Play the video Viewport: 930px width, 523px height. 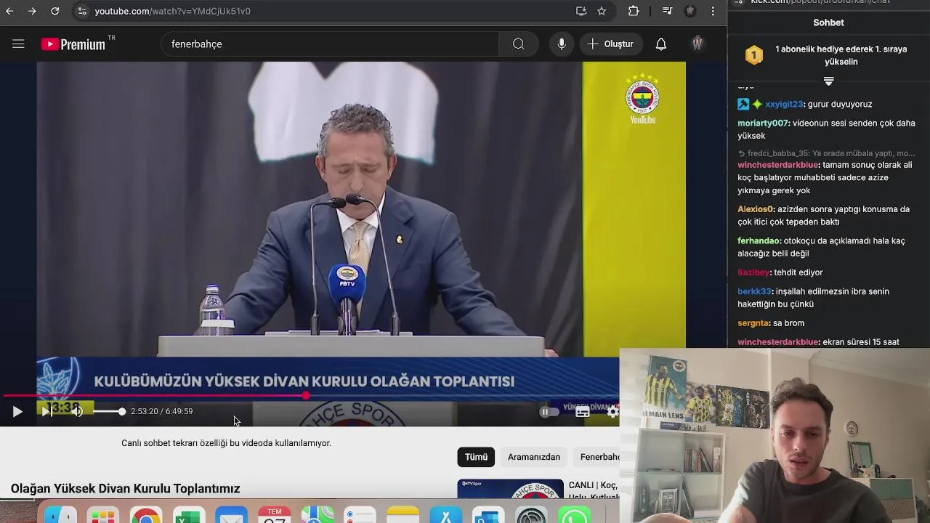(x=17, y=412)
